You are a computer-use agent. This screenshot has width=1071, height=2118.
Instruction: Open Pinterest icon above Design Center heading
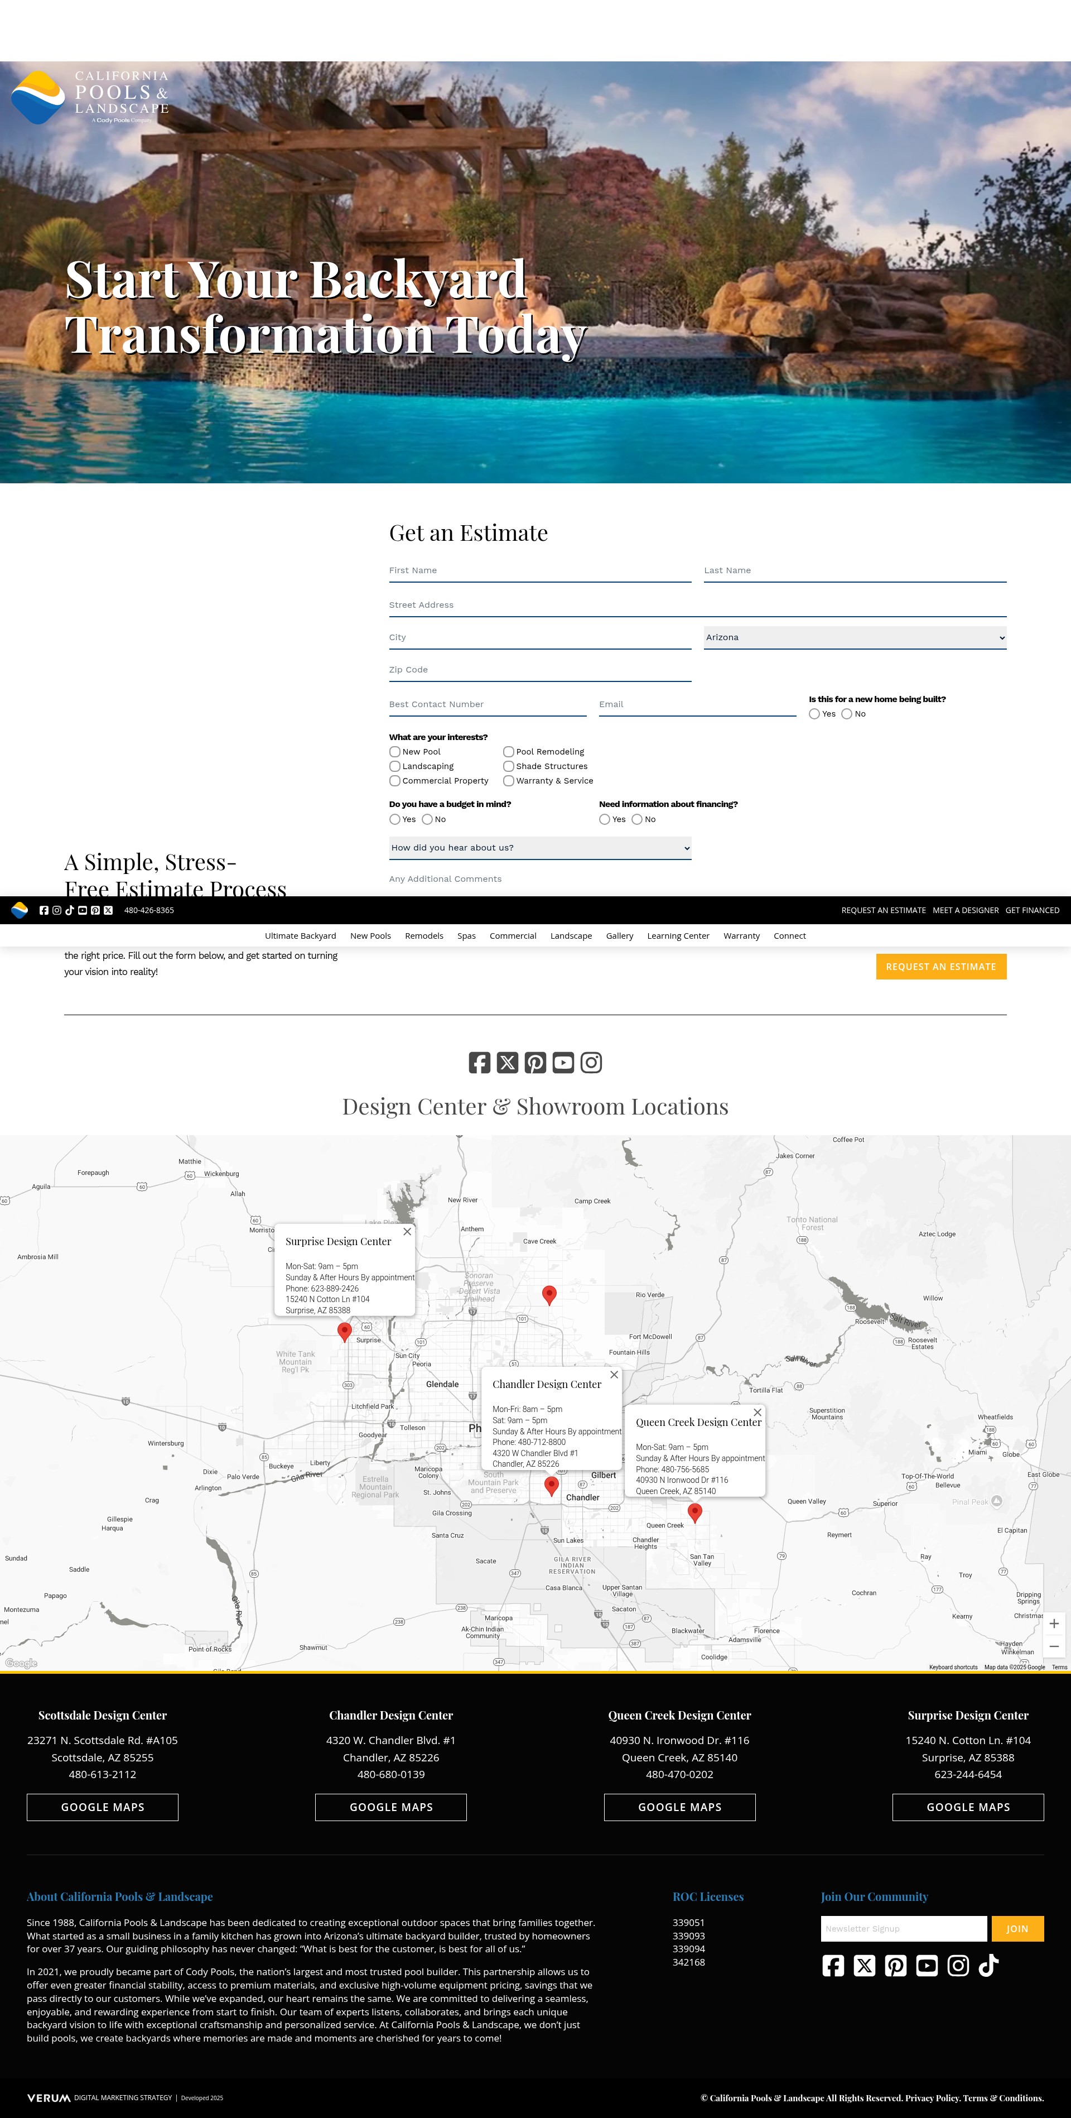(x=535, y=1062)
